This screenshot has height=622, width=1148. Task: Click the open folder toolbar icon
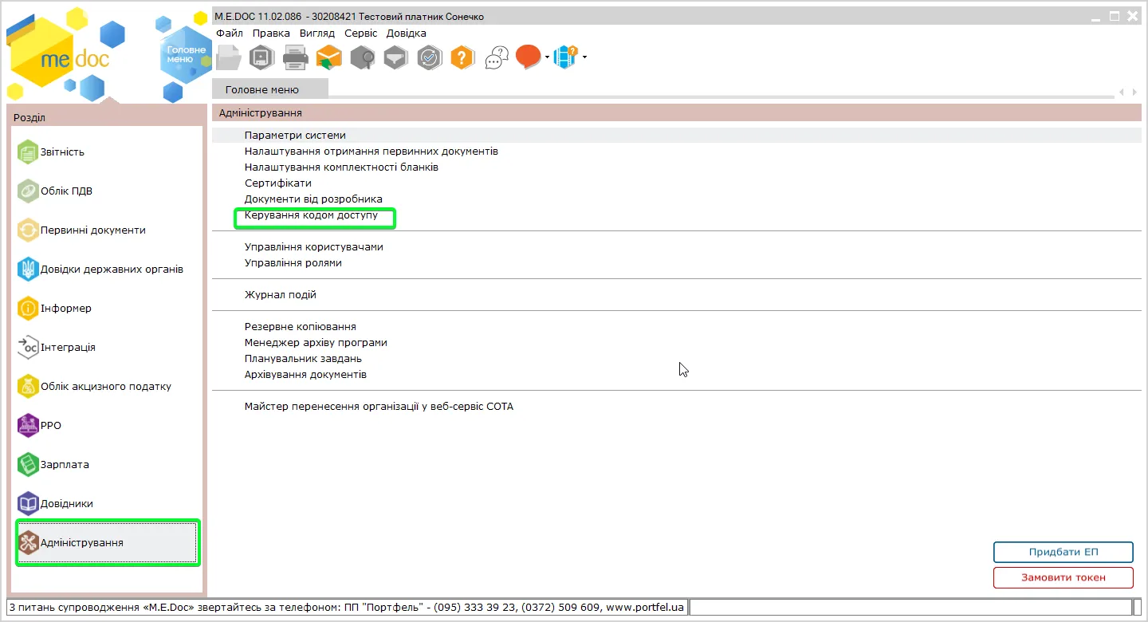tap(229, 58)
